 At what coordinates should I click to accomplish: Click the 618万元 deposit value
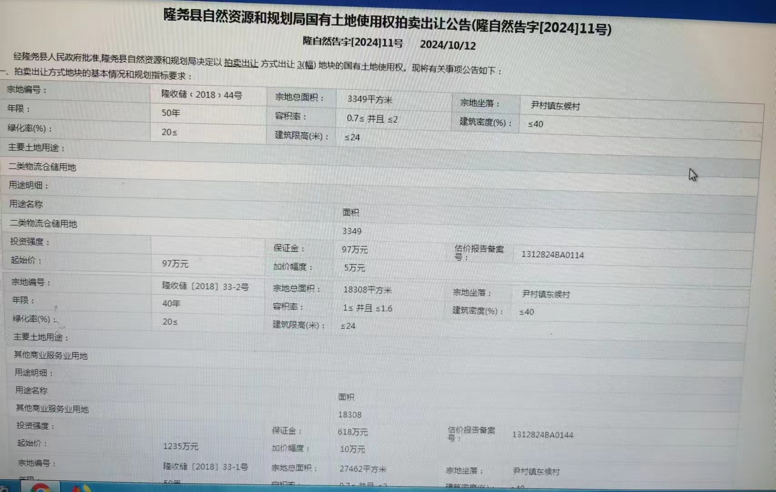click(x=353, y=432)
